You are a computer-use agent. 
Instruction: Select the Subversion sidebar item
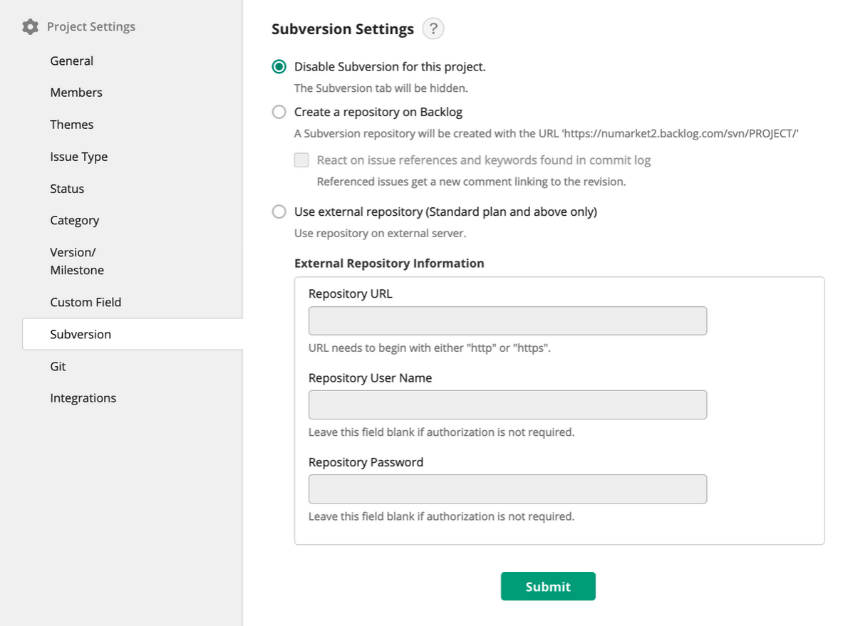click(x=133, y=334)
